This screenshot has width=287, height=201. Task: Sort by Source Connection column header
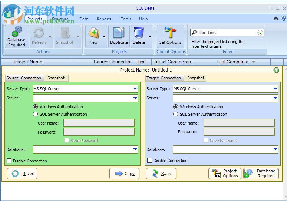103,62
